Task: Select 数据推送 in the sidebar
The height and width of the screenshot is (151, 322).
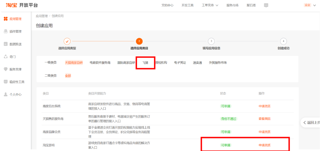Action: coord(15,44)
